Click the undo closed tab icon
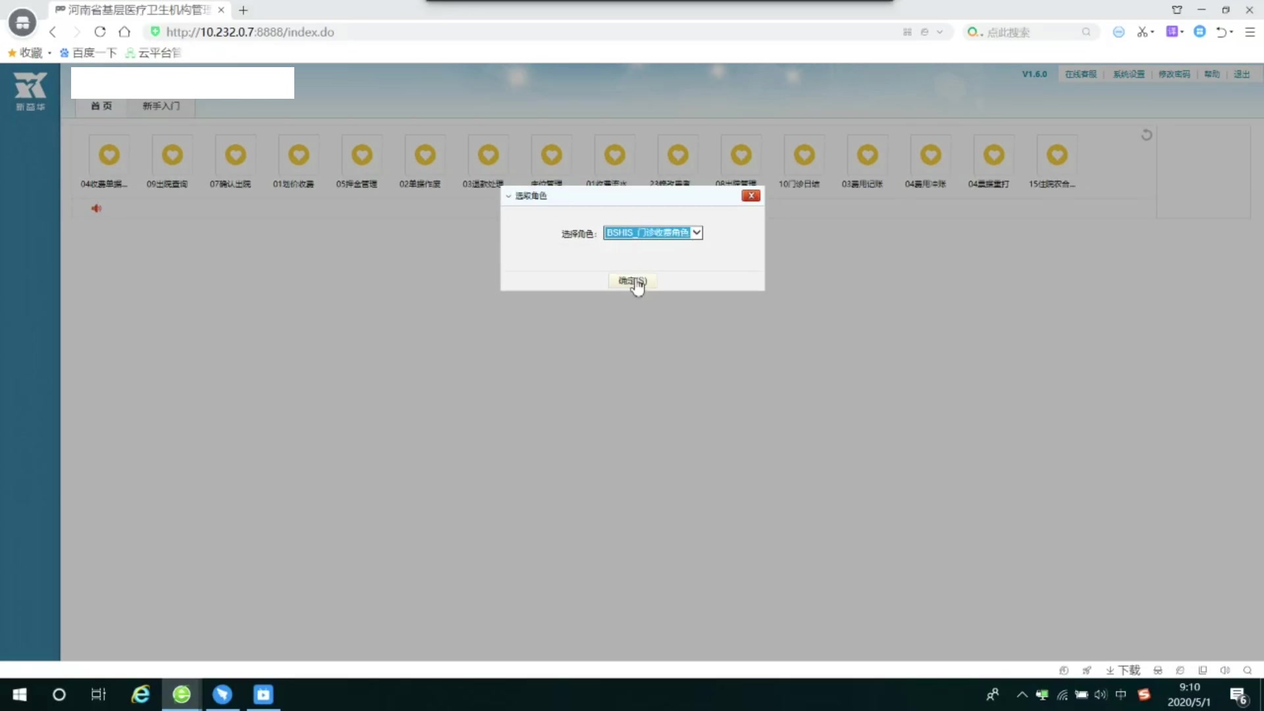The height and width of the screenshot is (711, 1264). (x=1221, y=32)
